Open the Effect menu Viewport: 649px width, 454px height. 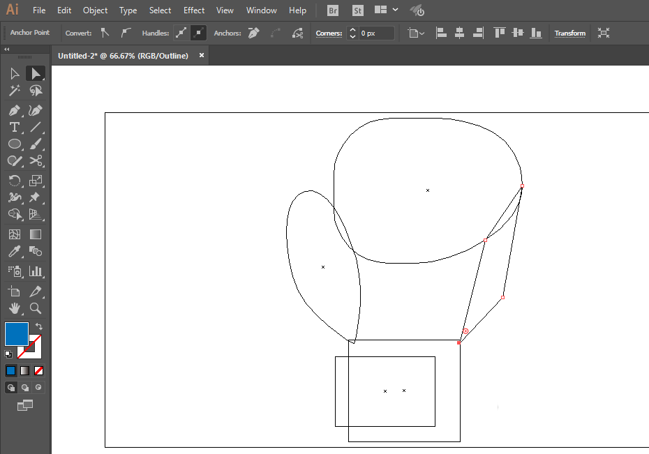click(x=194, y=10)
